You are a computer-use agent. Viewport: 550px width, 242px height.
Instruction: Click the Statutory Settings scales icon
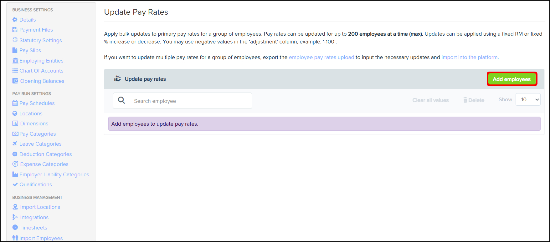coord(15,40)
